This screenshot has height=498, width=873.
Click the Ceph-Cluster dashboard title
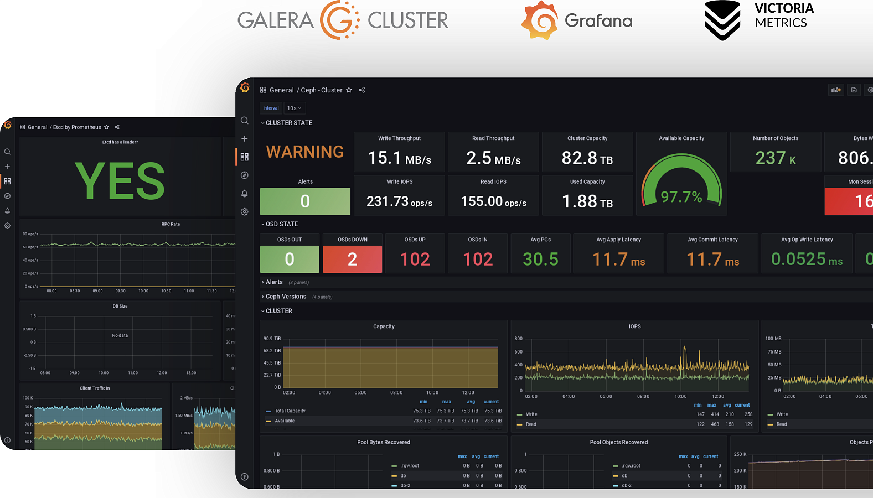pyautogui.click(x=322, y=90)
